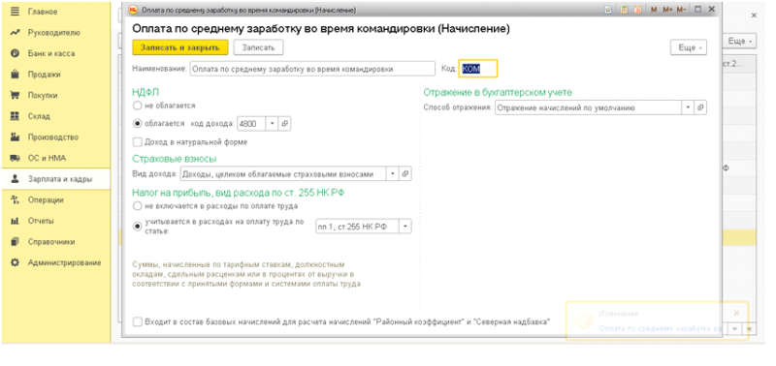776x366 pixels.
Task: Check 'Входит в состав базовых начислений' checkbox
Action: [138, 321]
